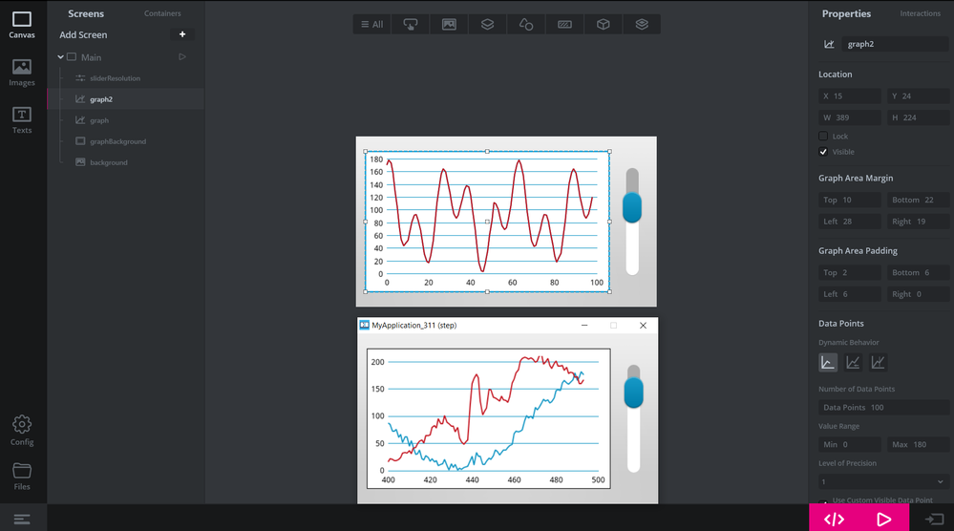Switch to the Screens tab
Screen dimensions: 954x531
(x=86, y=13)
